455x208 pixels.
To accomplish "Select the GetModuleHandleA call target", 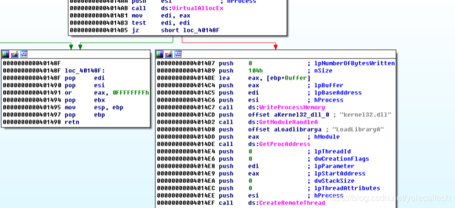I will pos(288,122).
